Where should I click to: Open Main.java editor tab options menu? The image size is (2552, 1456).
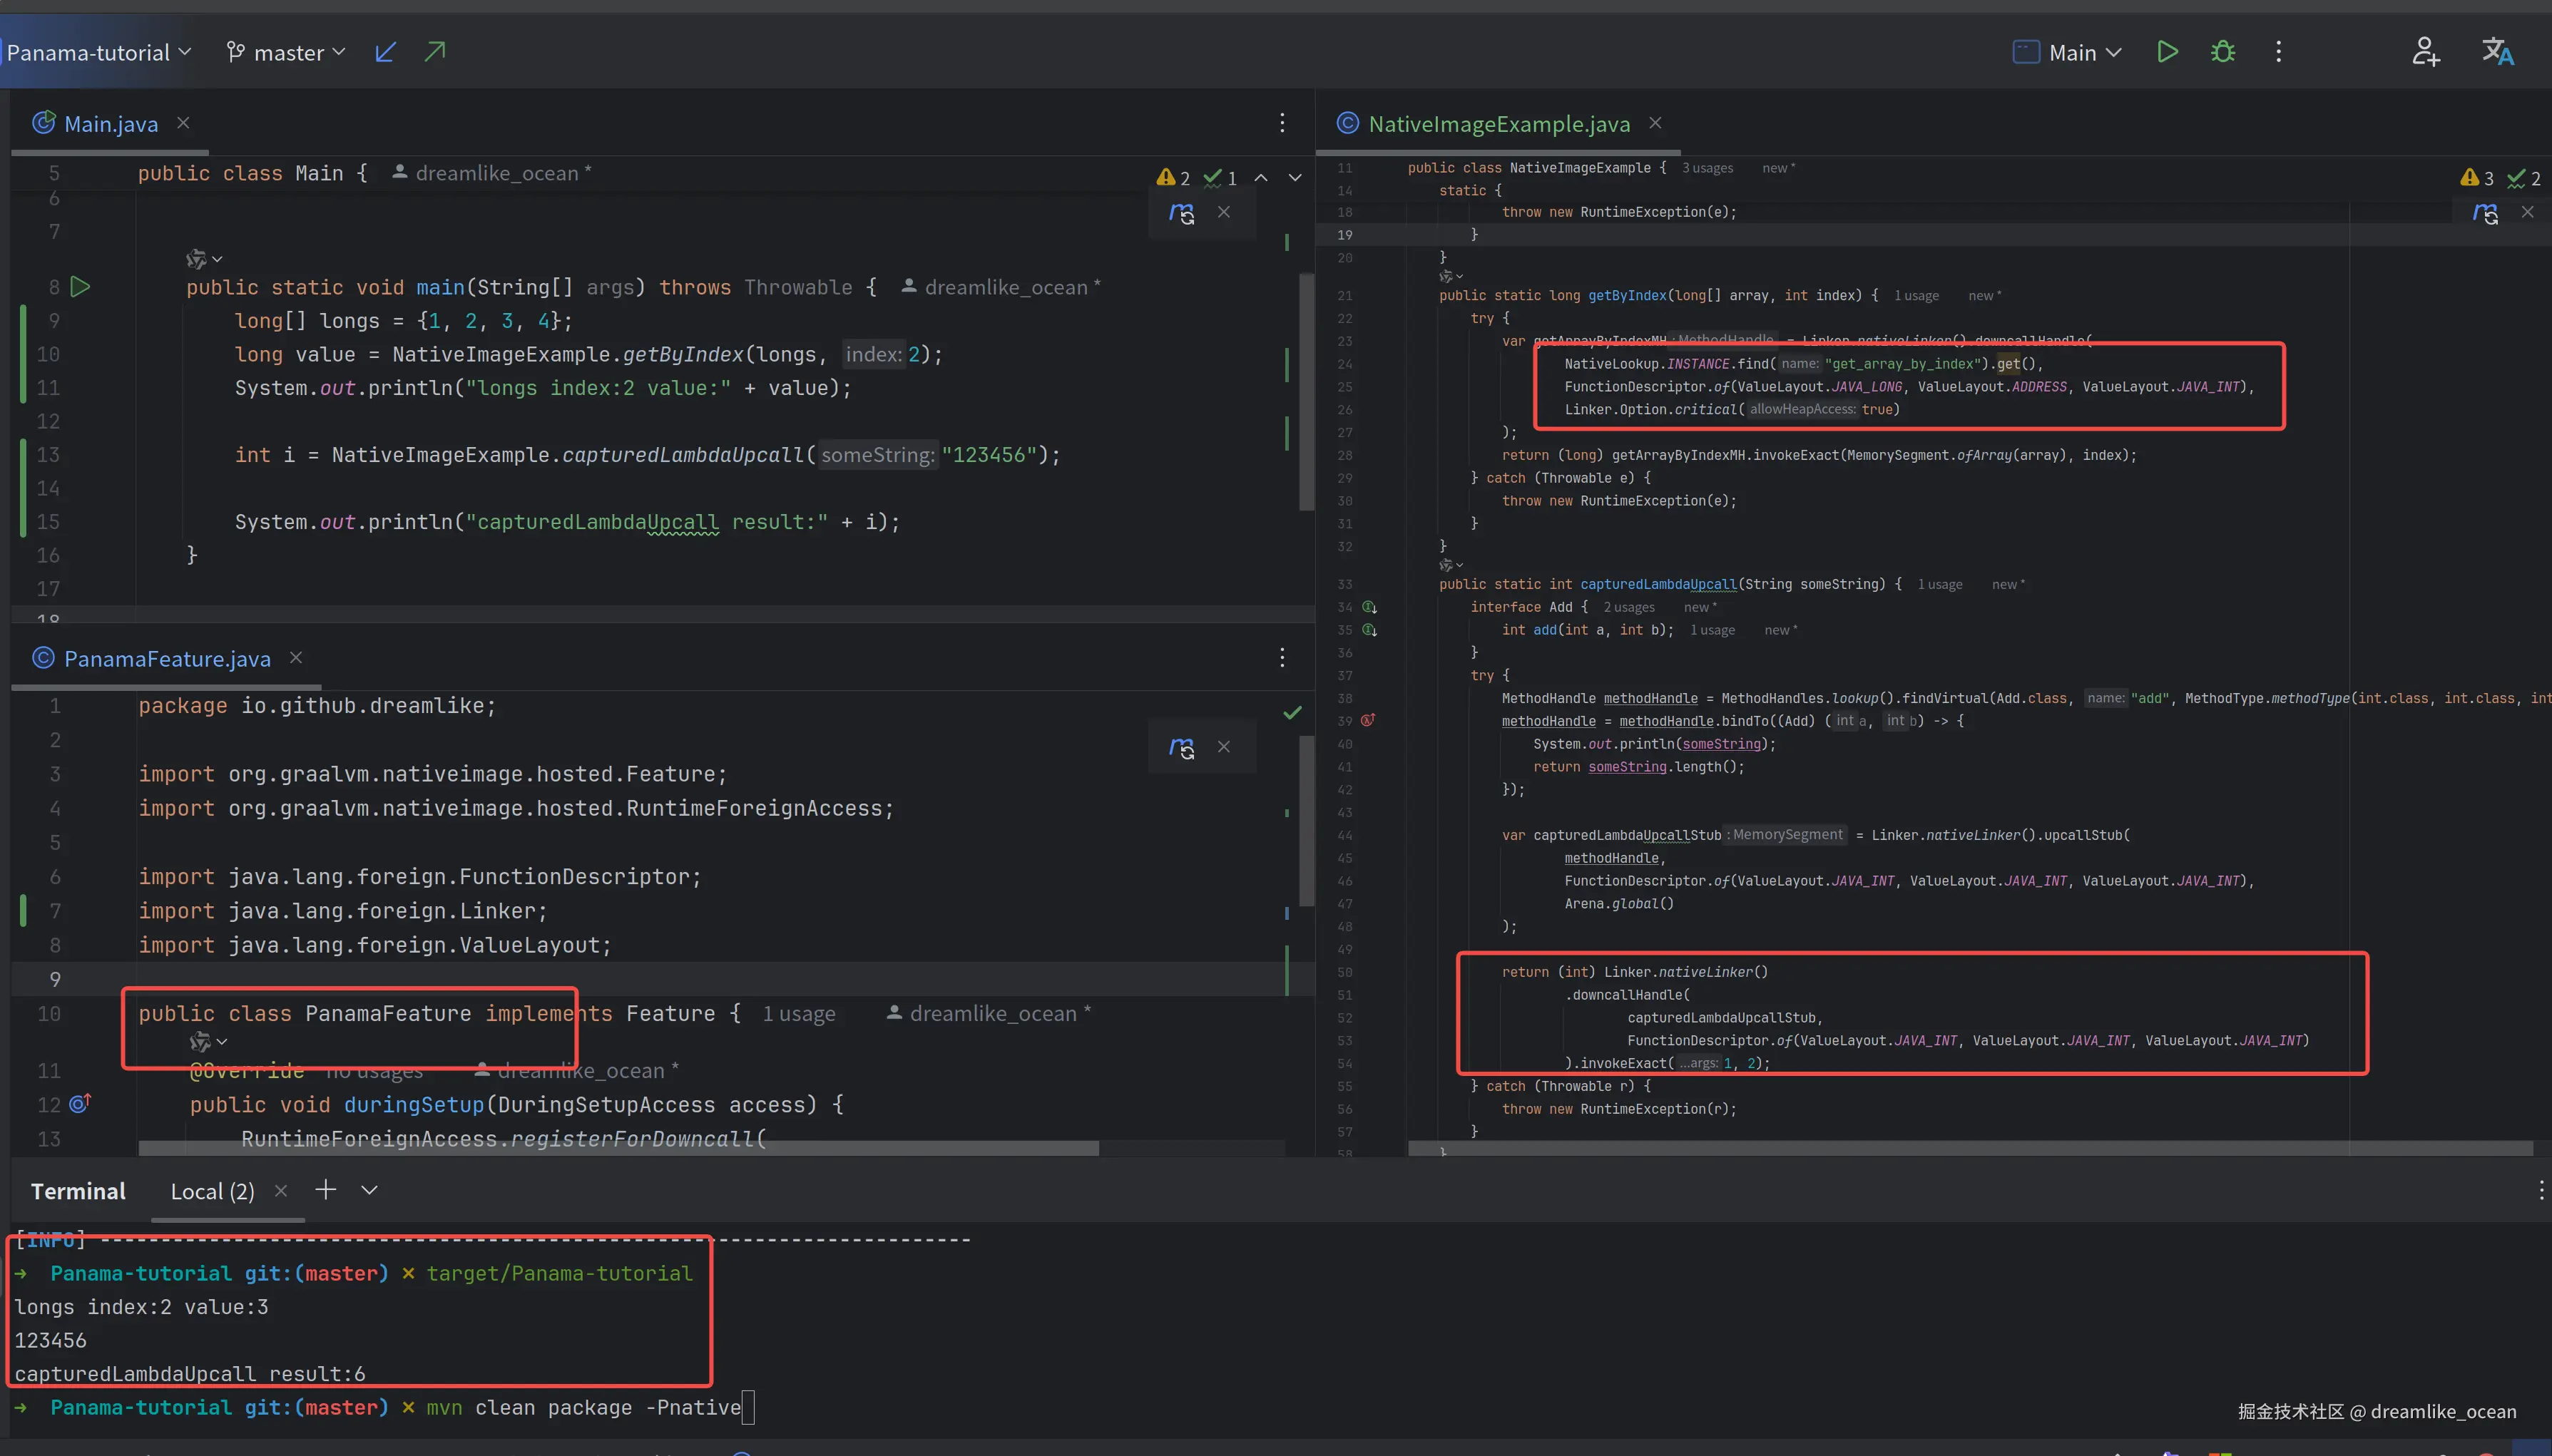pyautogui.click(x=1282, y=123)
